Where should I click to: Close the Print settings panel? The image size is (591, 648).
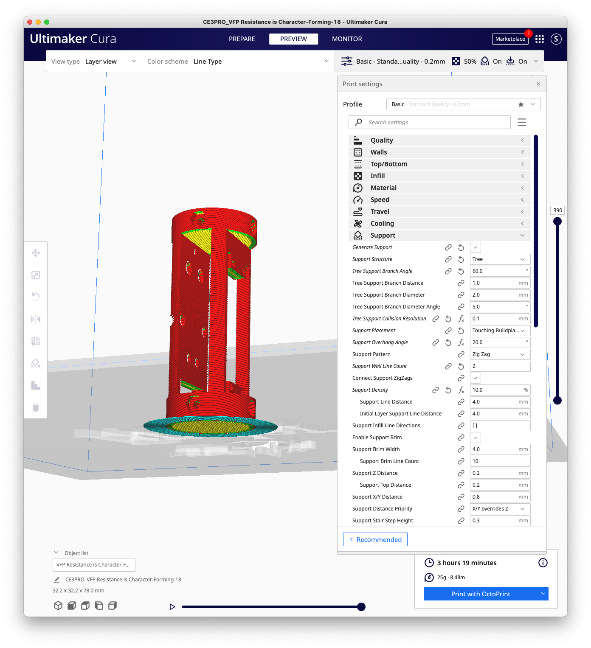tap(538, 84)
